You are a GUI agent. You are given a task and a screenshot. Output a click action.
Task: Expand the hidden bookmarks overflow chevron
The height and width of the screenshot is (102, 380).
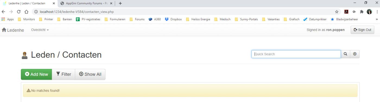coord(377,19)
